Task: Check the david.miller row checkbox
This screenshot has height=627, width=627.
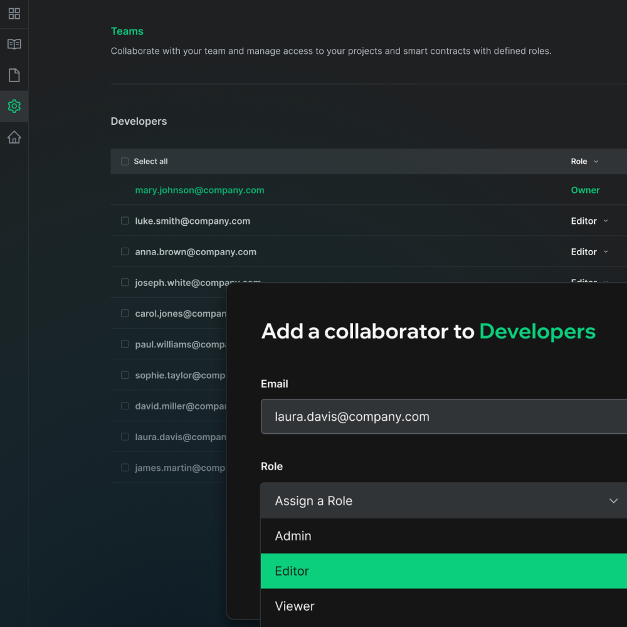Action: coord(125,406)
